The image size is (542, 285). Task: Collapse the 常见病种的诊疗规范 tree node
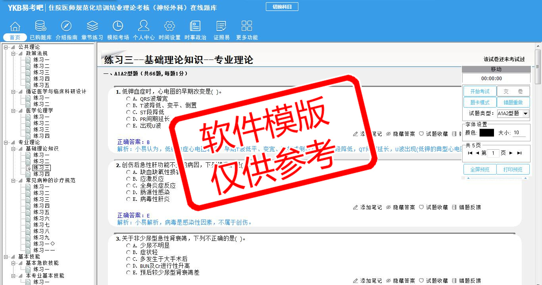(x=13, y=181)
